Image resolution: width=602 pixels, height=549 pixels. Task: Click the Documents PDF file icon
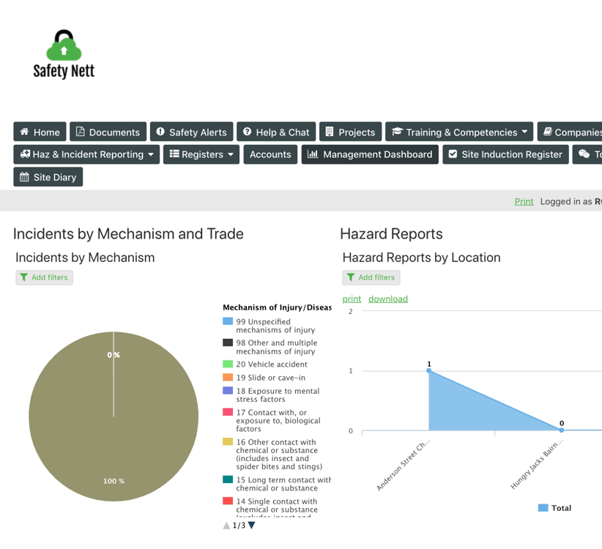point(81,132)
